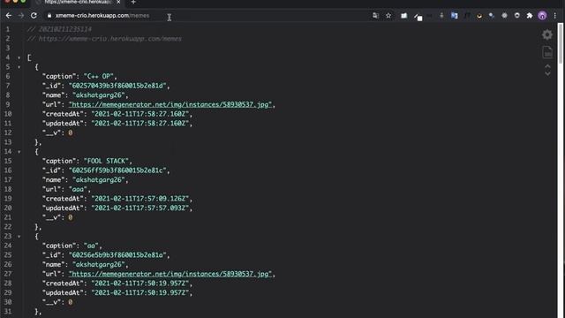Open Chrome's three-dot menu
Image resolution: width=565 pixels, height=318 pixels.
click(x=555, y=16)
